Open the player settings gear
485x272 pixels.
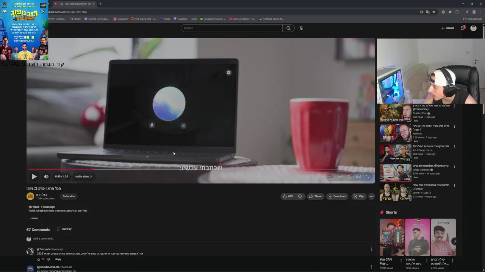(349, 176)
